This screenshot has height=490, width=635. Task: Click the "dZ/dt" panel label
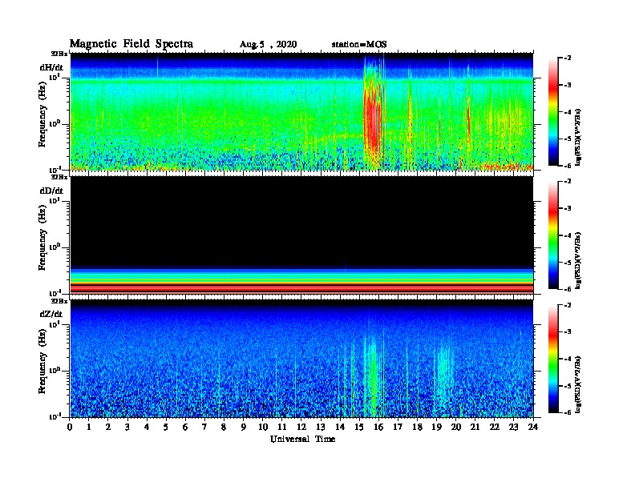pos(51,314)
